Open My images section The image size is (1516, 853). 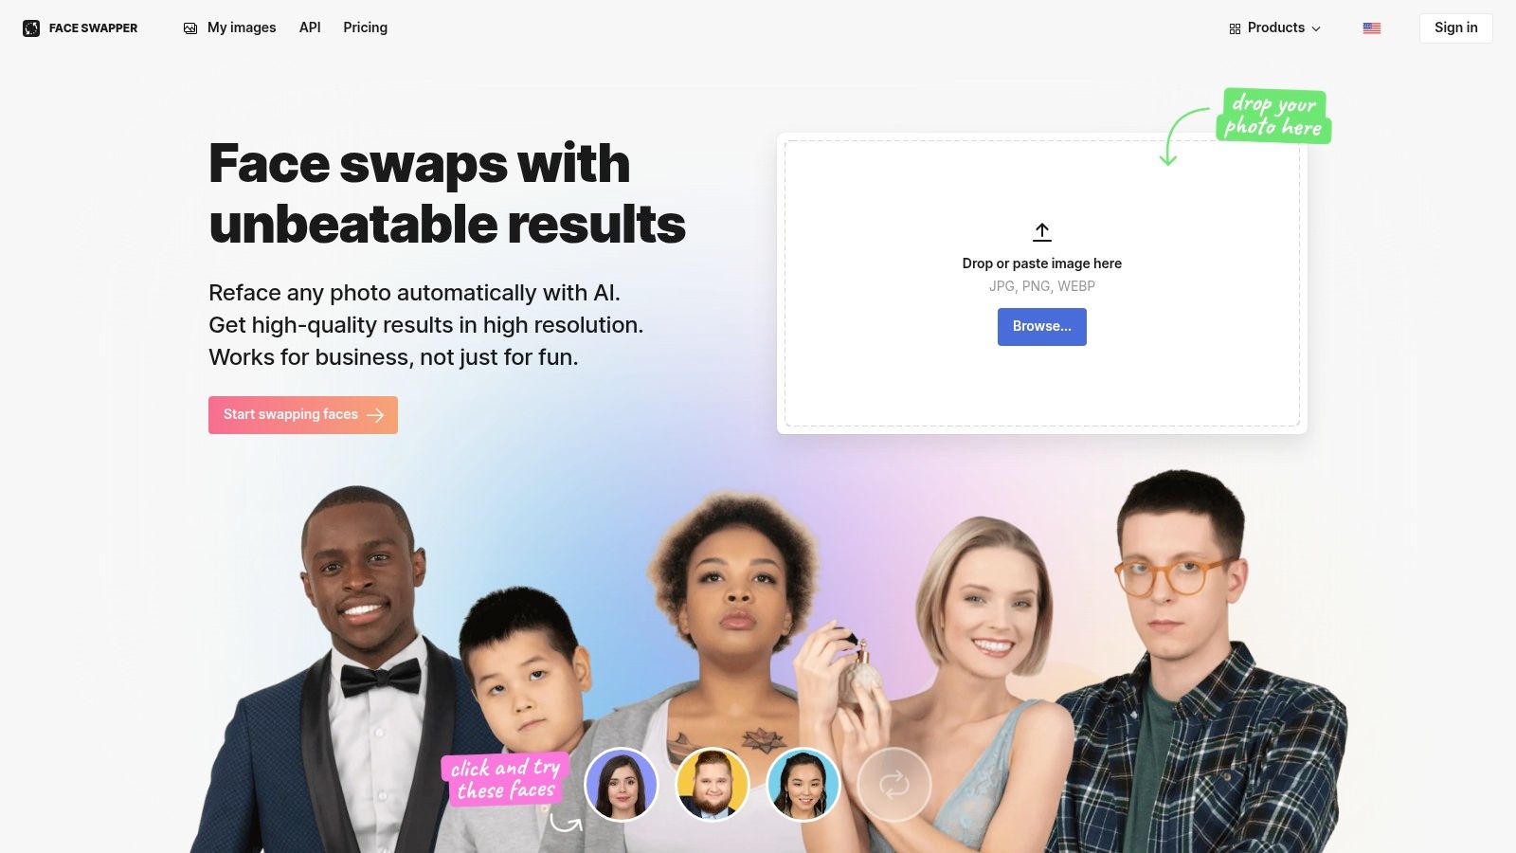coord(230,27)
